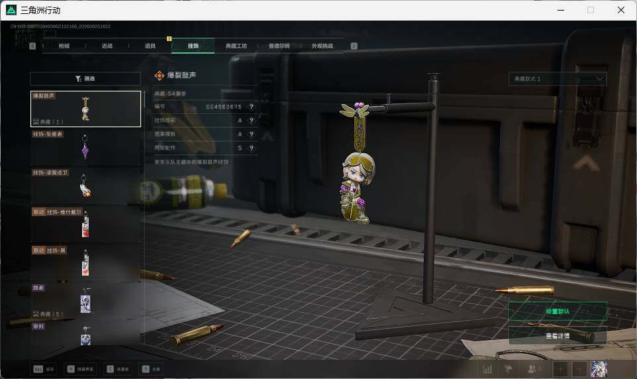Select the 联动 挂饰-维什戴尔 charm
637x379 pixels.
pyautogui.click(x=85, y=225)
